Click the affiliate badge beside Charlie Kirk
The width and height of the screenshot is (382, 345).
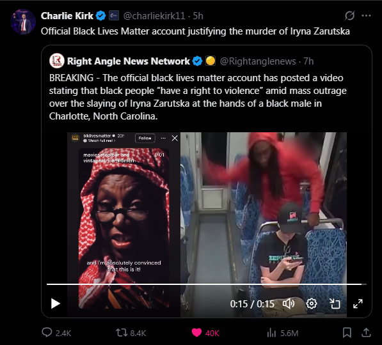113,15
